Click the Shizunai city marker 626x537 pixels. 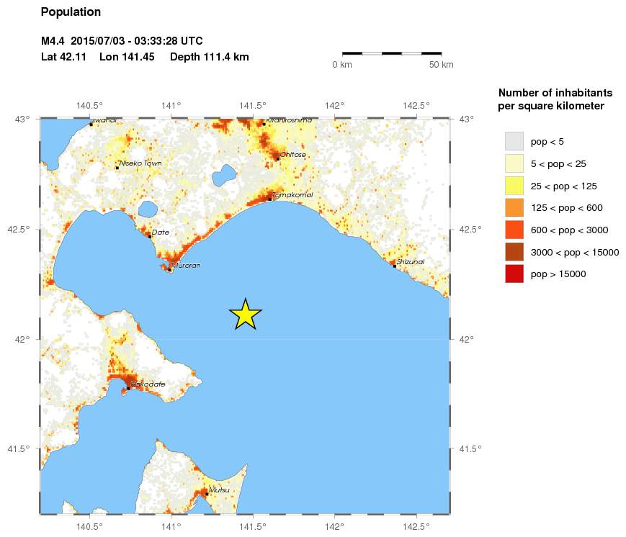pos(395,266)
